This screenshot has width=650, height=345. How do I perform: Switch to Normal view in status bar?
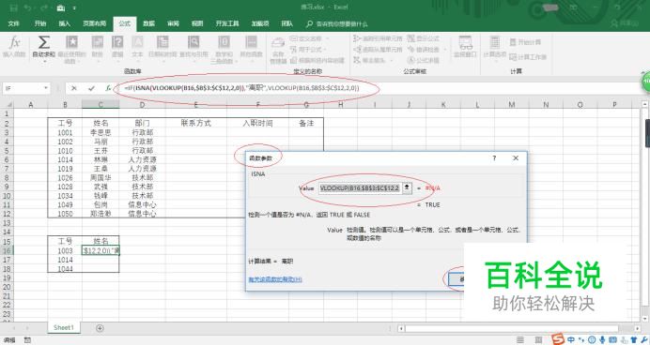(x=520, y=340)
